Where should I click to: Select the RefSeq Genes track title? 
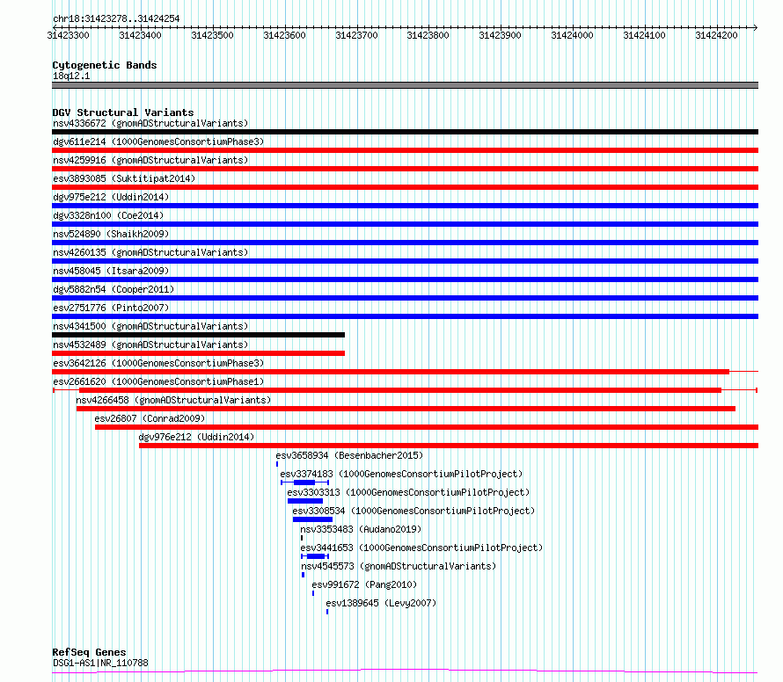90,652
